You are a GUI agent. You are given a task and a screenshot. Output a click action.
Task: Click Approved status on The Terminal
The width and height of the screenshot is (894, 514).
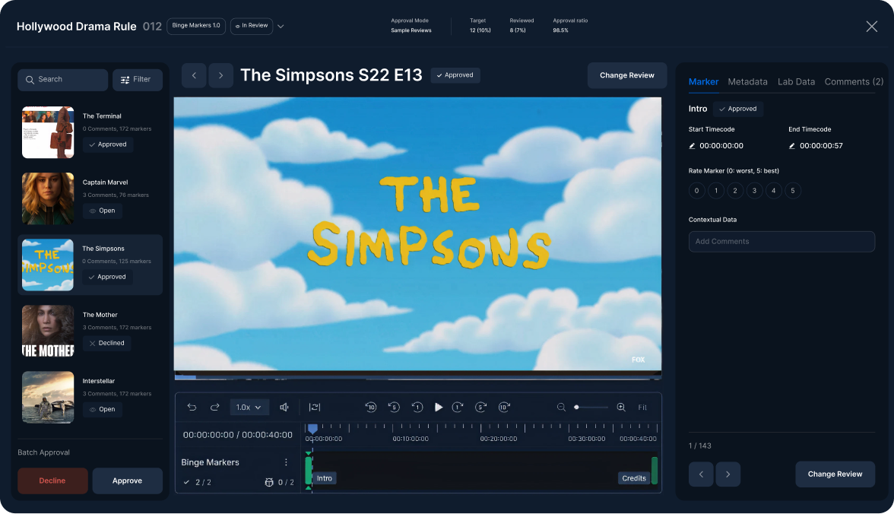tap(108, 145)
